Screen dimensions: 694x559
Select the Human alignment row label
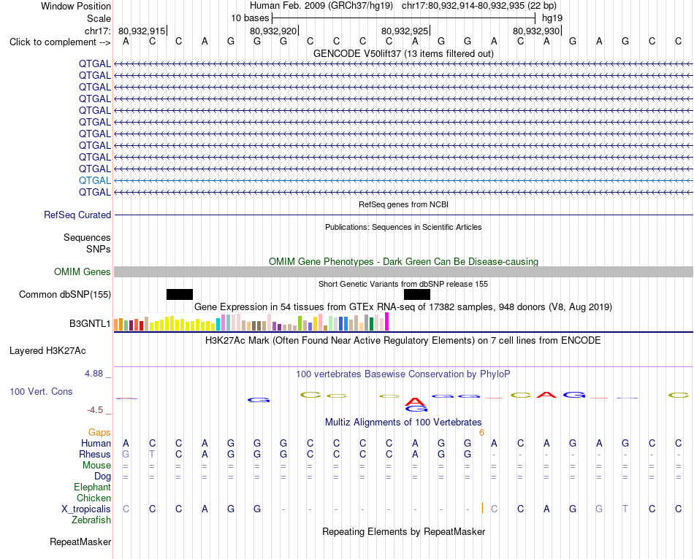[96, 443]
